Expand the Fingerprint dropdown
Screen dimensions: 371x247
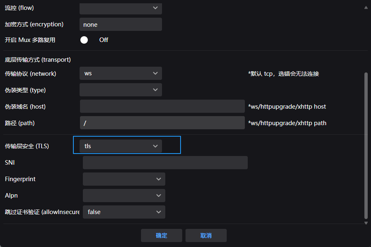click(x=124, y=179)
